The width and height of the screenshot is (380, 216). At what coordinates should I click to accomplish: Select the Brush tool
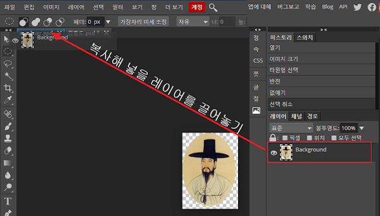pos(8,126)
